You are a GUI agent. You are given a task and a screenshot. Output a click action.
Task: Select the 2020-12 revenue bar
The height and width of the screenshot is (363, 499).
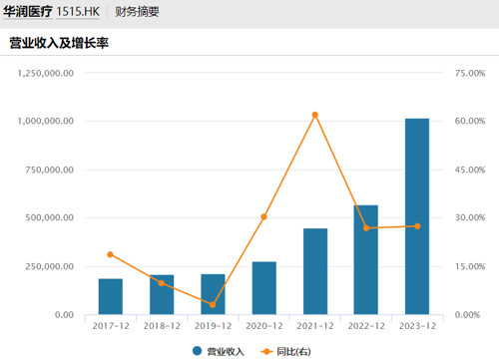click(x=264, y=288)
